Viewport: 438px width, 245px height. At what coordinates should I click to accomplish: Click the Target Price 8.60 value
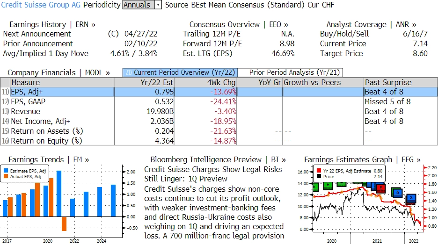[x=420, y=54]
